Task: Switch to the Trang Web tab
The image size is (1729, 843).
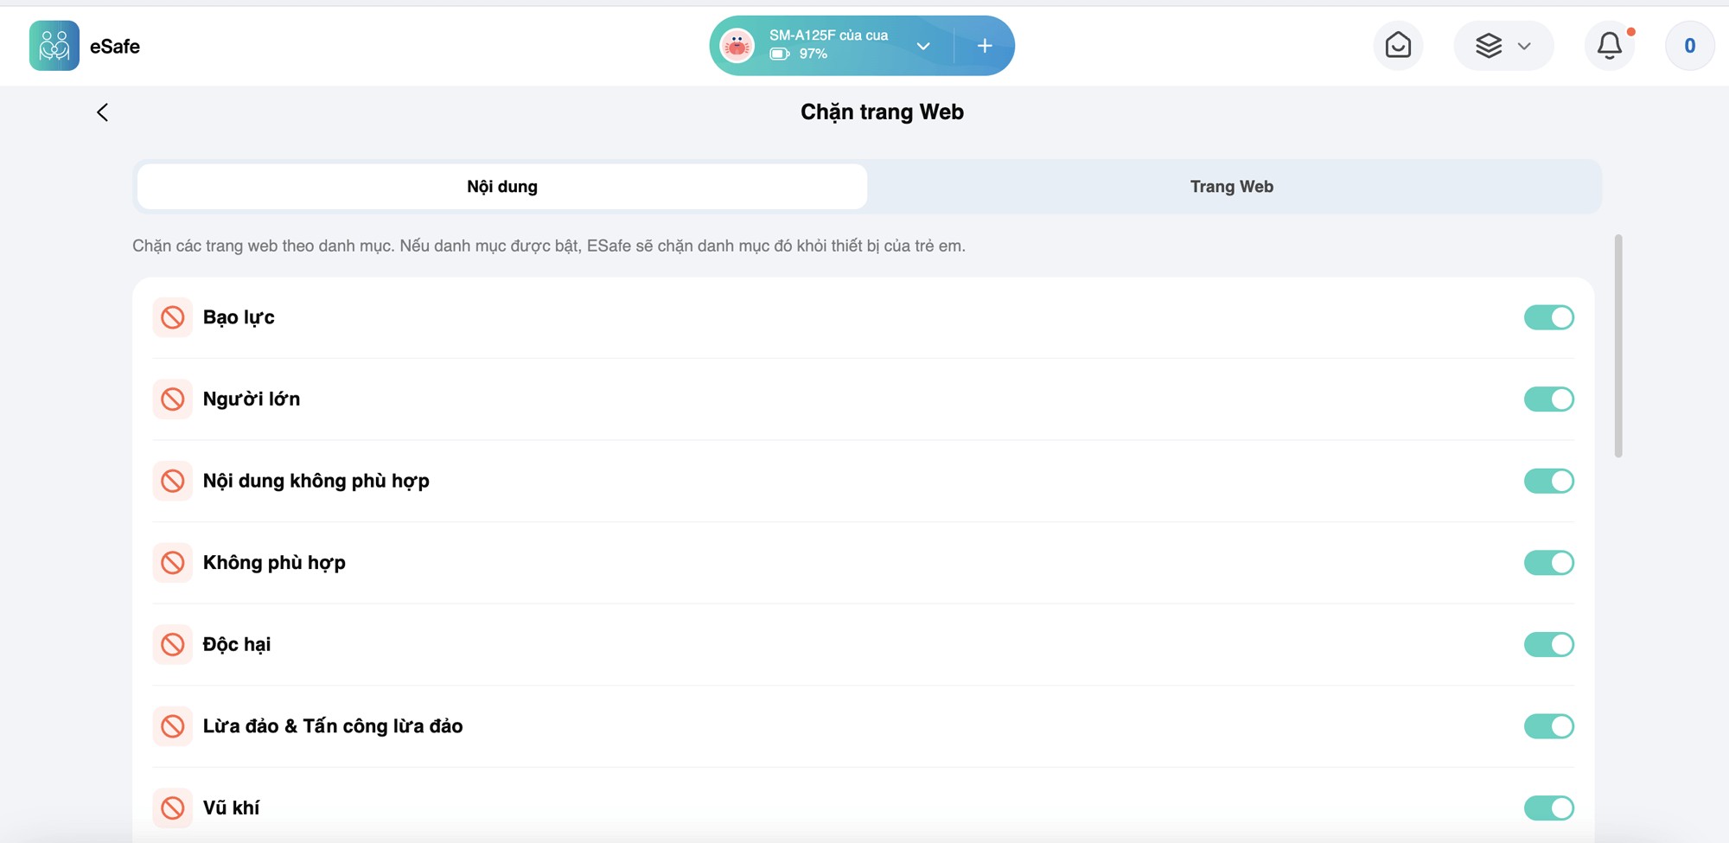Action: [x=1231, y=187]
